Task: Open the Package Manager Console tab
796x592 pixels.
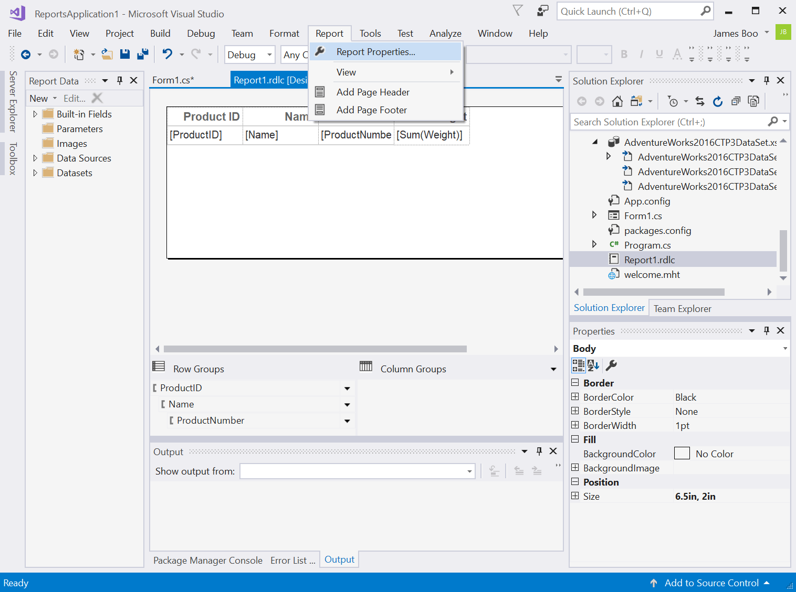Action: tap(208, 560)
